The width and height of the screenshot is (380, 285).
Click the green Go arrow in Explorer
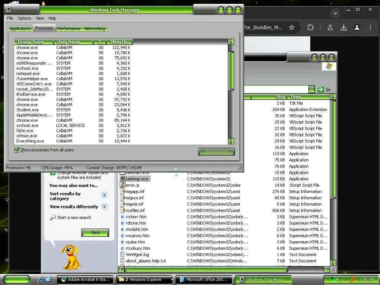coord(320,89)
